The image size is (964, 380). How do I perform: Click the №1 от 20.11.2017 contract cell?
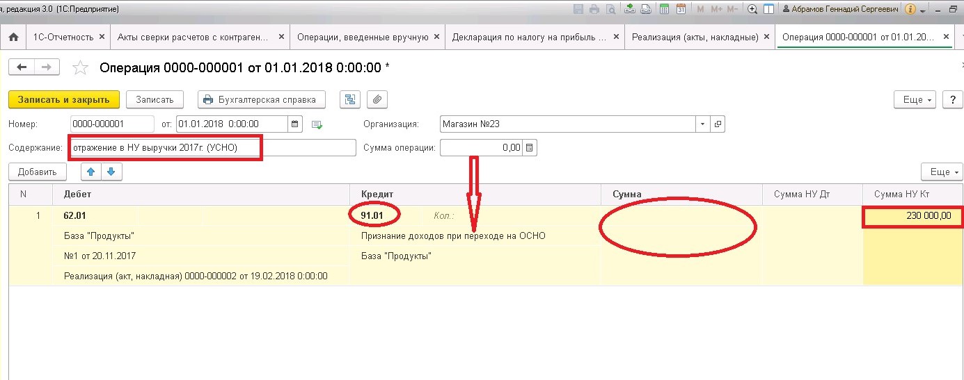[100, 256]
